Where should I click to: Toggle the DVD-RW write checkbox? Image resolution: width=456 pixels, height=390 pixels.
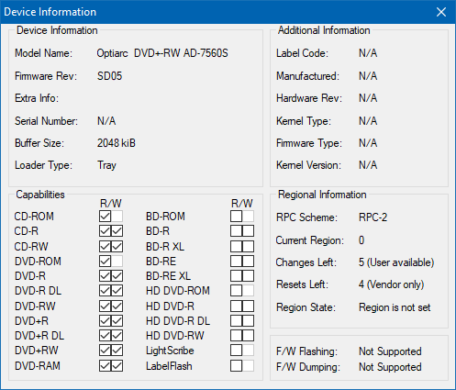point(117,306)
